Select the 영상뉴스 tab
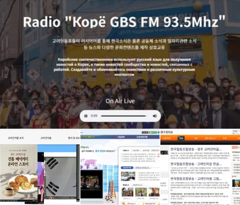Viewport: 240px width, 205px height. click(x=126, y=185)
